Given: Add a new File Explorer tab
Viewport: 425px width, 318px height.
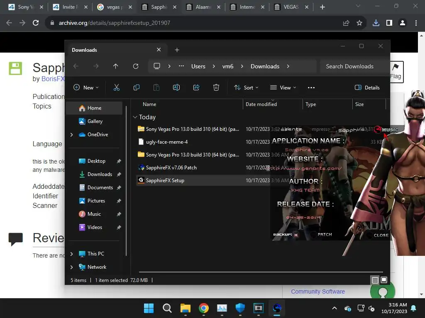Looking at the screenshot, I should [x=177, y=50].
